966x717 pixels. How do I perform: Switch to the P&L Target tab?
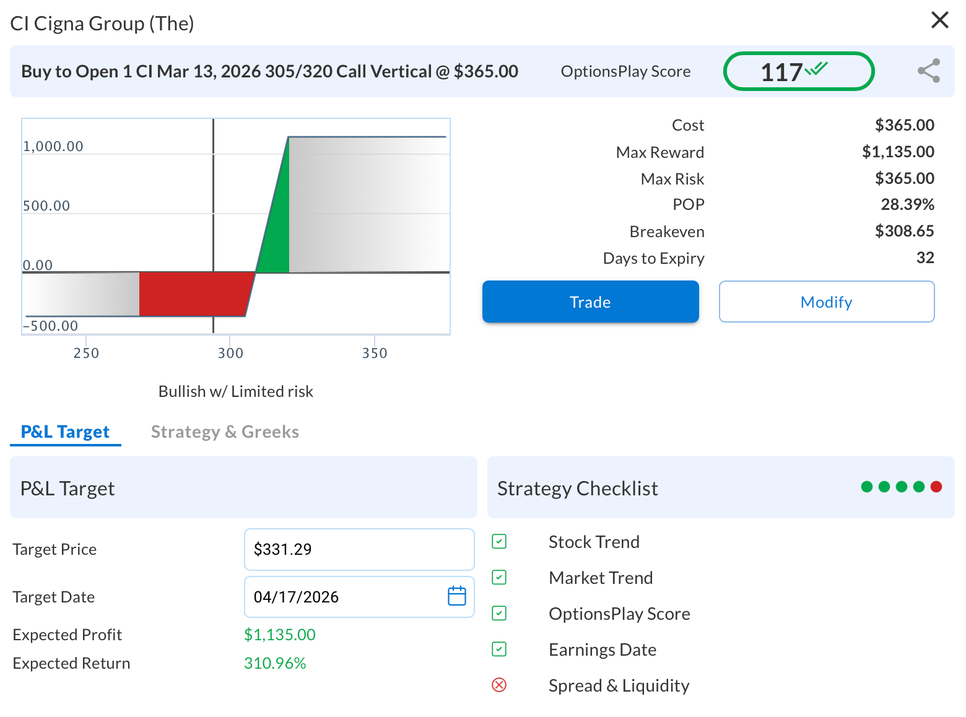point(65,432)
